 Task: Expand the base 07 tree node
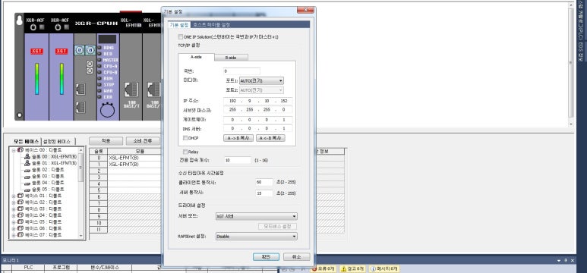14,235
